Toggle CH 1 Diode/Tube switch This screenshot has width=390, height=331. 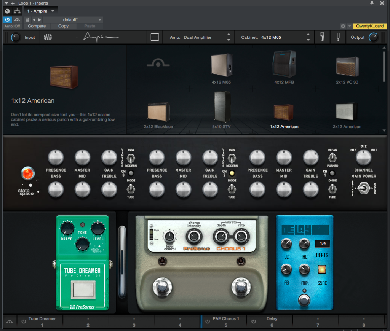pos(332,189)
